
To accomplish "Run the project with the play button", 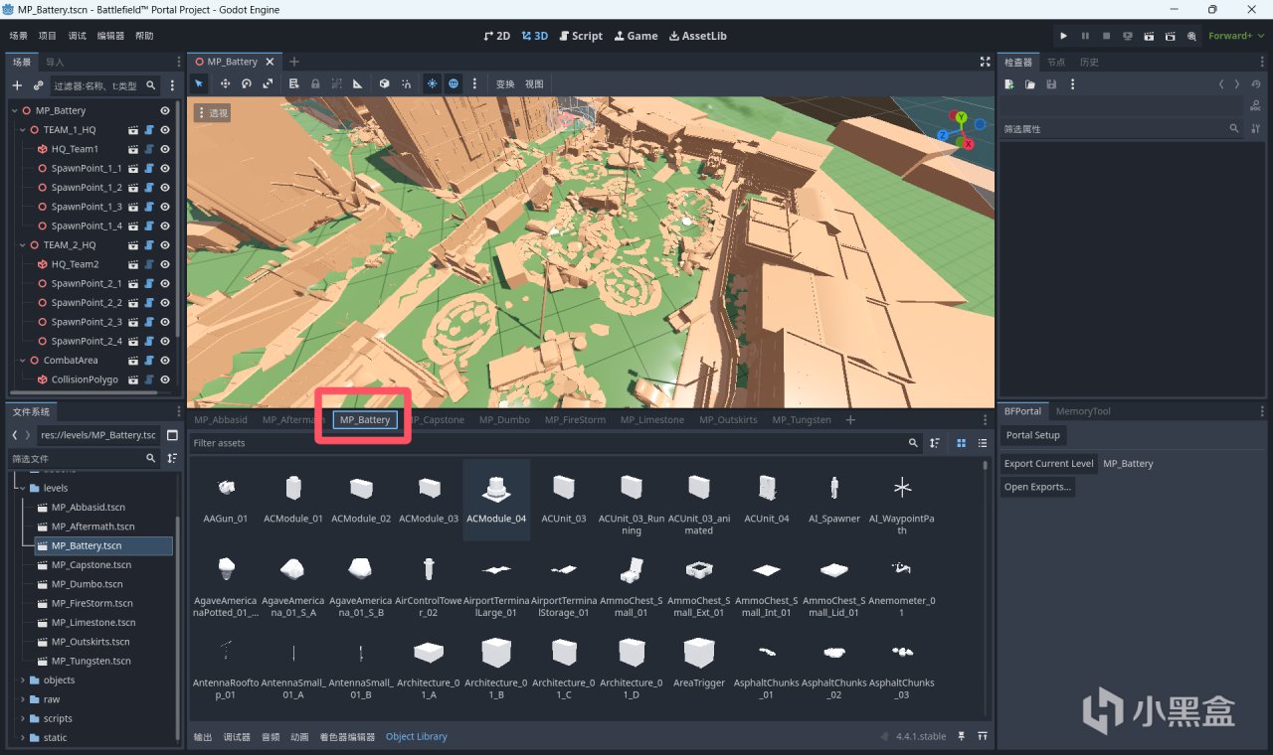I will pos(1064,36).
